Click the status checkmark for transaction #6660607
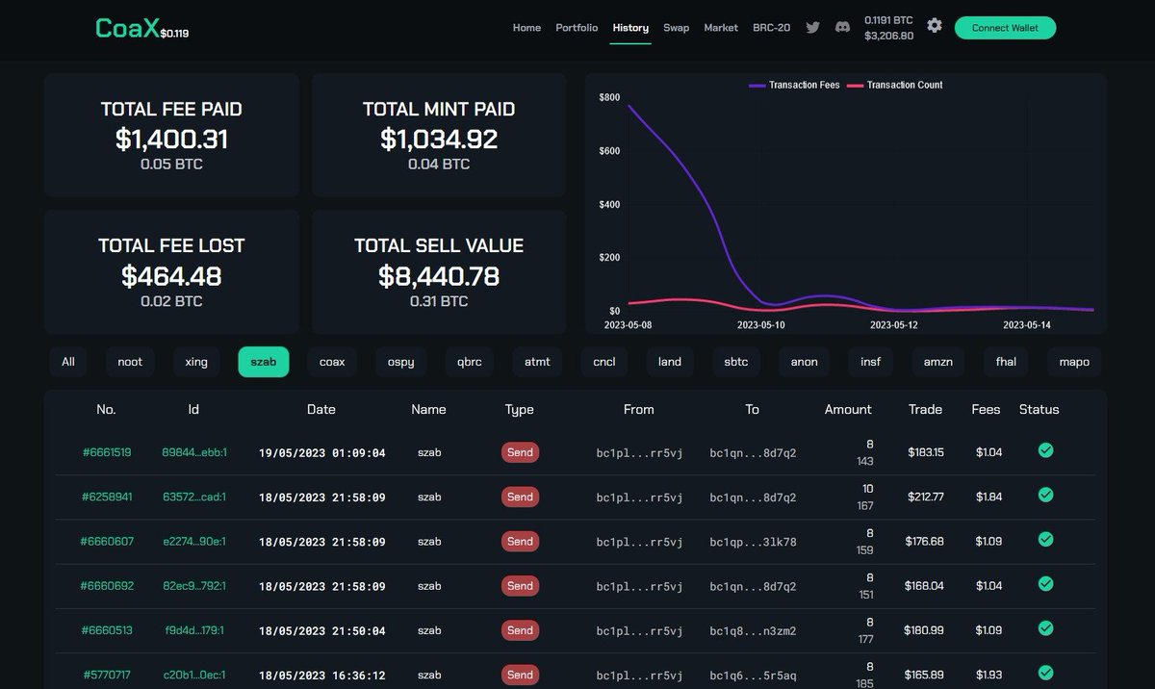This screenshot has height=689, width=1155. pos(1045,539)
